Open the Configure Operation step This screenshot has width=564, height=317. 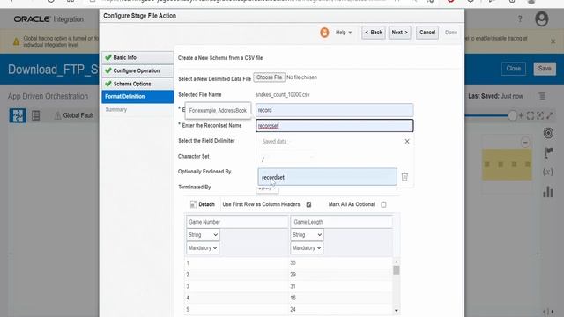(137, 70)
